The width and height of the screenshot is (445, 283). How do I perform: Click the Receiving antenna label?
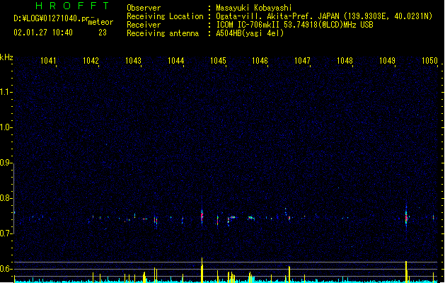[163, 33]
